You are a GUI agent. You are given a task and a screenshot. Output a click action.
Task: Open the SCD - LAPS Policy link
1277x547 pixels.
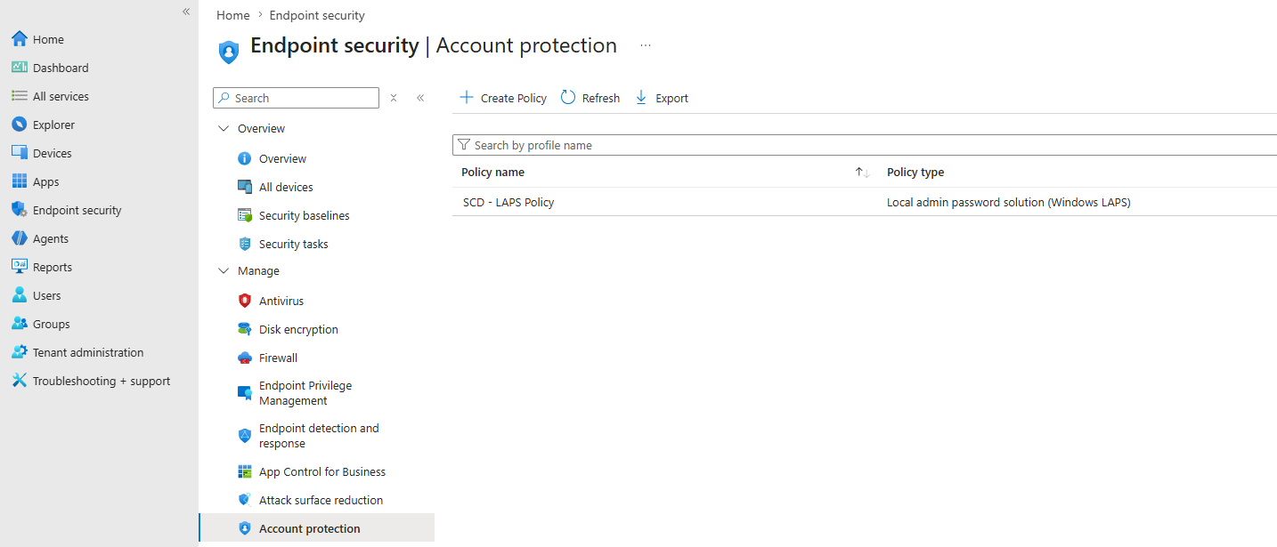point(508,202)
